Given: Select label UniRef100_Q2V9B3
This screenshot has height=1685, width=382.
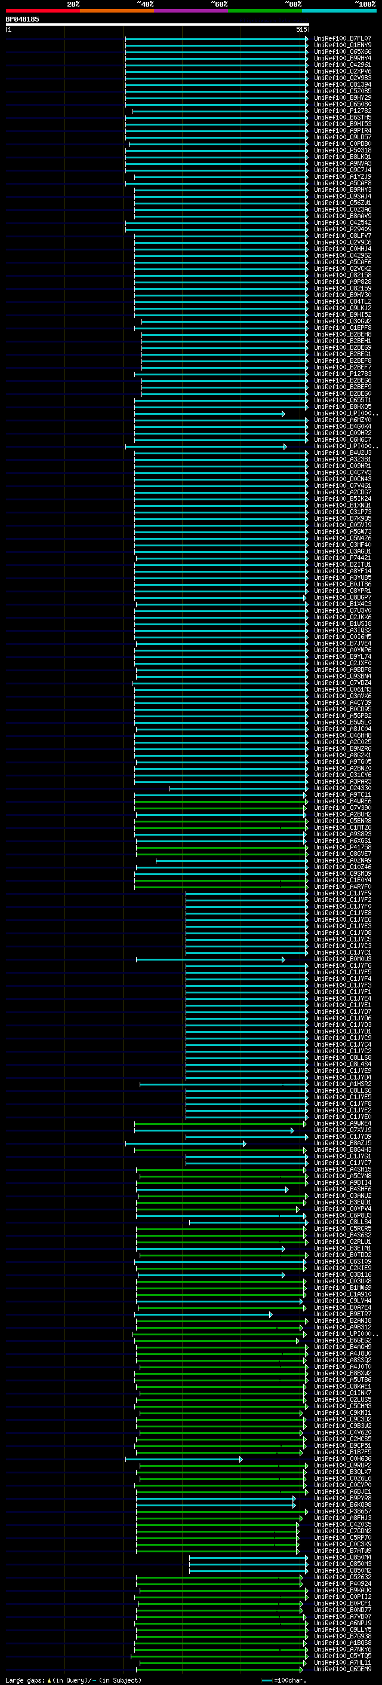Looking at the screenshot, I should click(343, 78).
